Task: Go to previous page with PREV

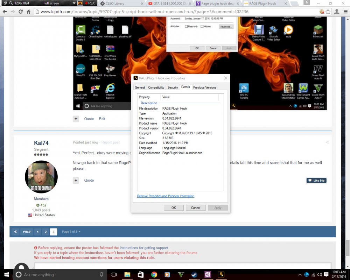Action: click(x=27, y=232)
